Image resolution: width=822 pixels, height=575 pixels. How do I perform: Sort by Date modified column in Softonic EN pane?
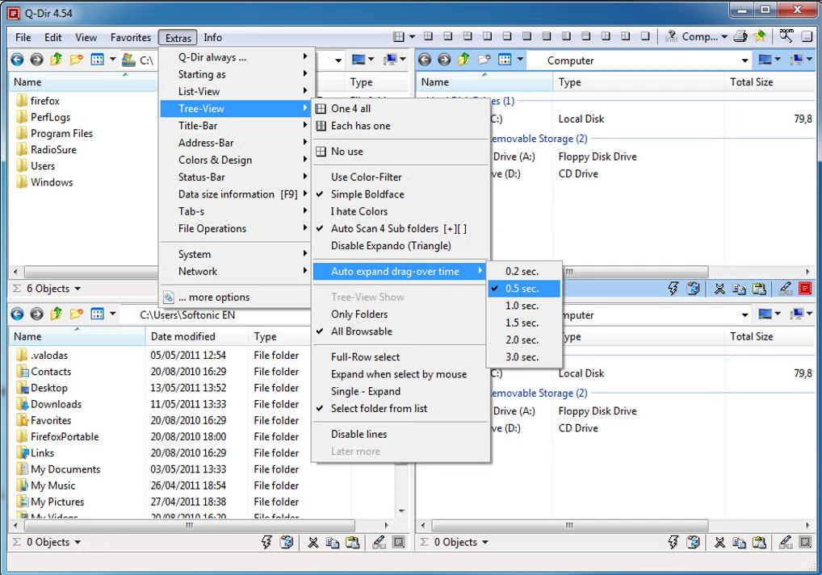(196, 337)
